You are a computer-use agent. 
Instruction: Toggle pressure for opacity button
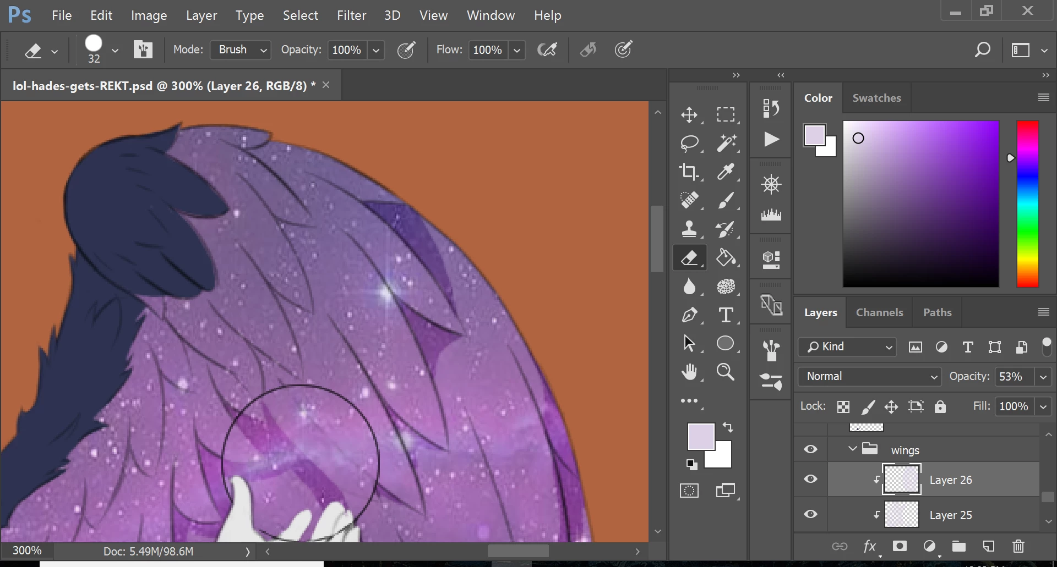406,50
